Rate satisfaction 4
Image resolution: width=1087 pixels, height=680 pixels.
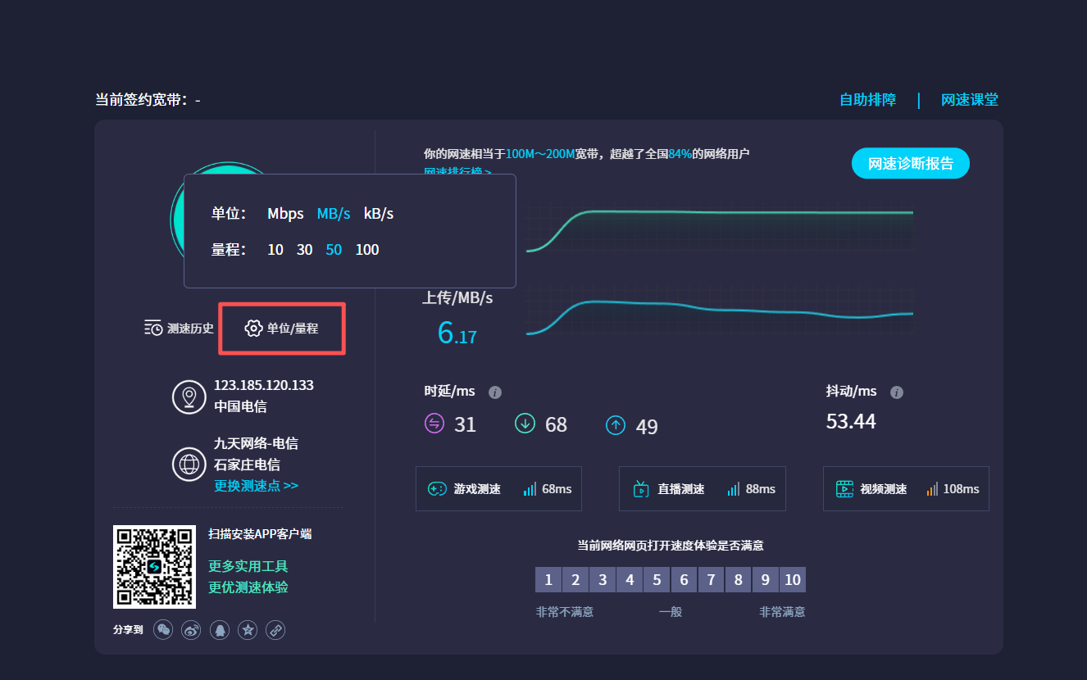point(630,580)
